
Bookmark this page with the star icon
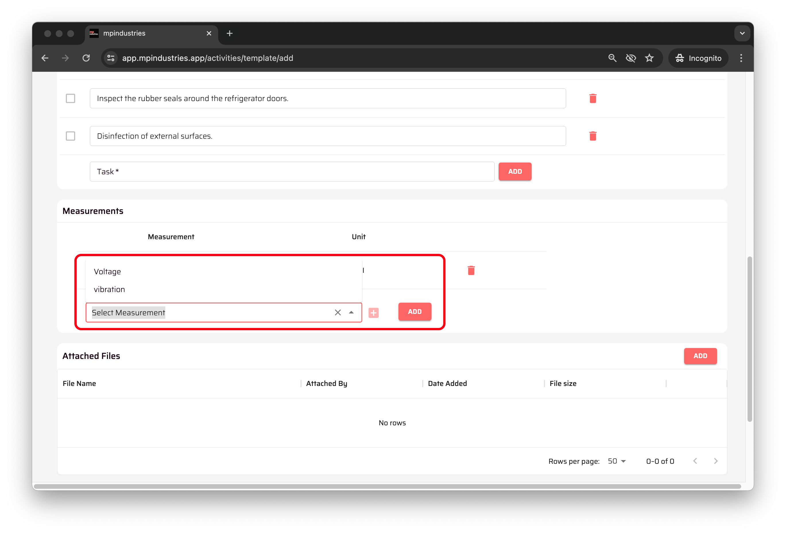coord(649,58)
